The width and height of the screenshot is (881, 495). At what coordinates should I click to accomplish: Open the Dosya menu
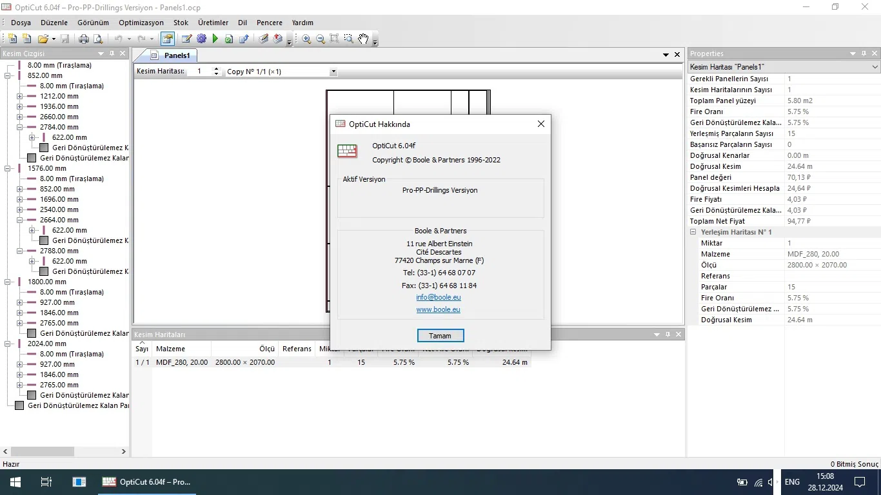tap(21, 23)
